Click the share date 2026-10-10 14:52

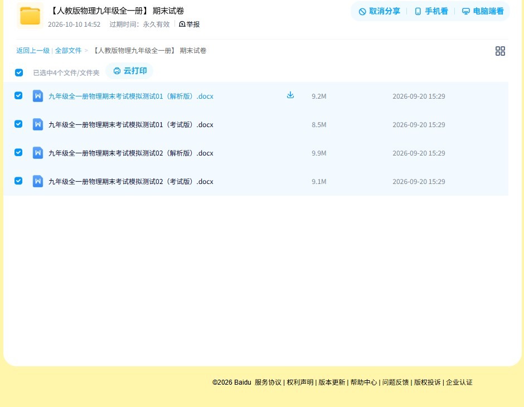coord(74,25)
